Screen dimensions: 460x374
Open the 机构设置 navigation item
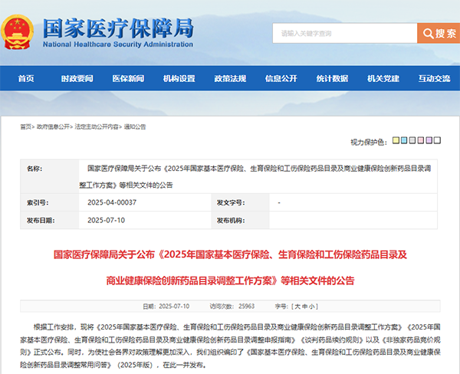click(179, 78)
